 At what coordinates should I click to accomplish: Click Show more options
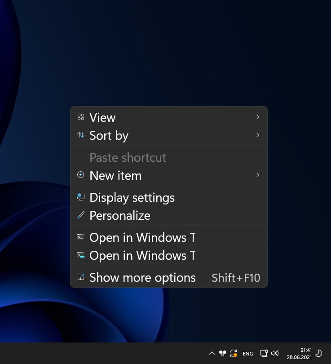[168, 277]
